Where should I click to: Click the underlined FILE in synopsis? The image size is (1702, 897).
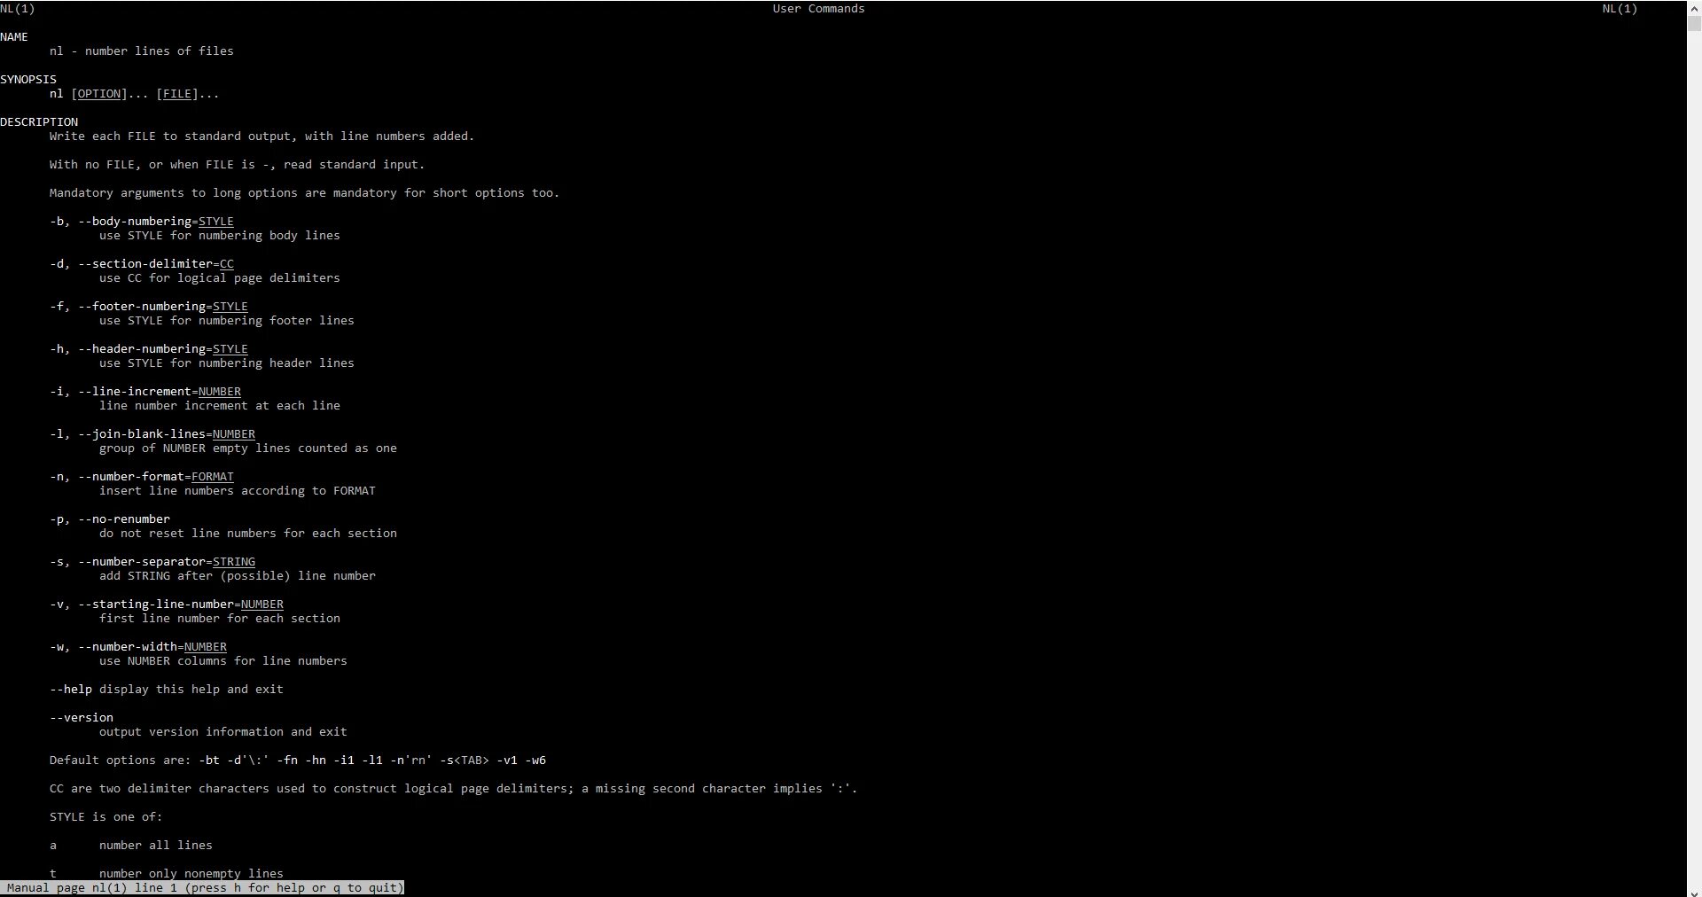[177, 93]
